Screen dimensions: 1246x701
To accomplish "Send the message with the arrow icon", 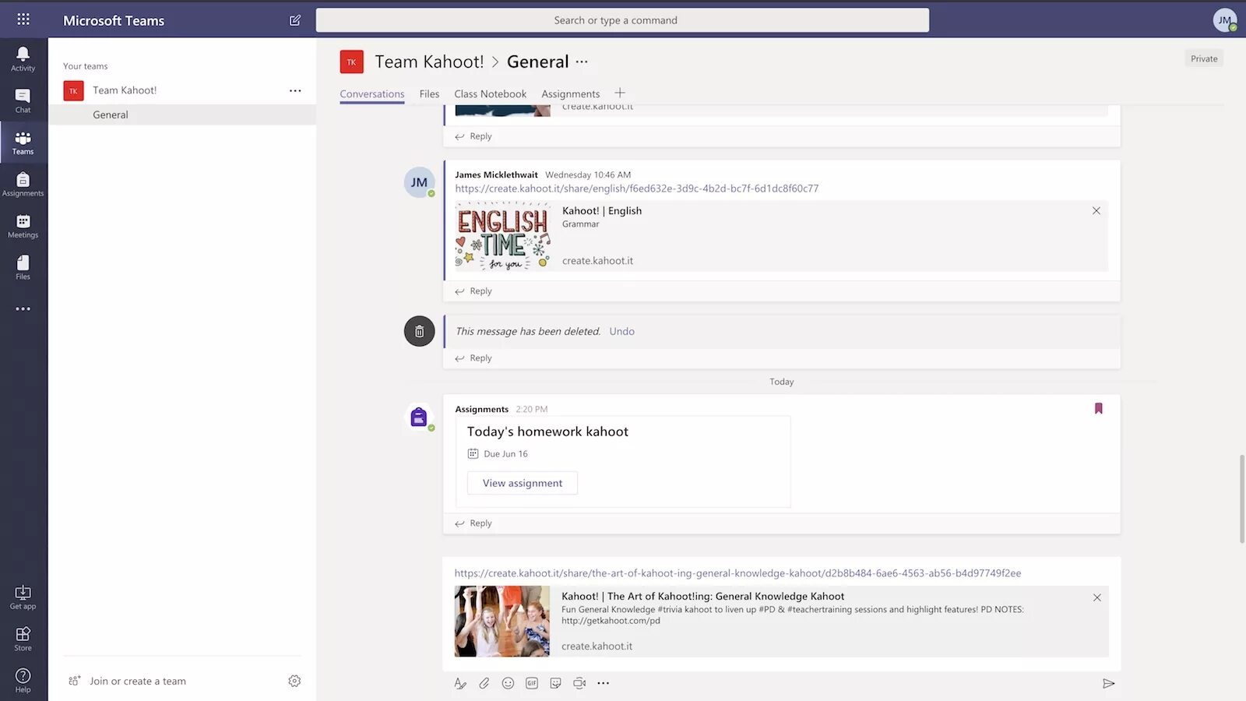I will tap(1109, 684).
